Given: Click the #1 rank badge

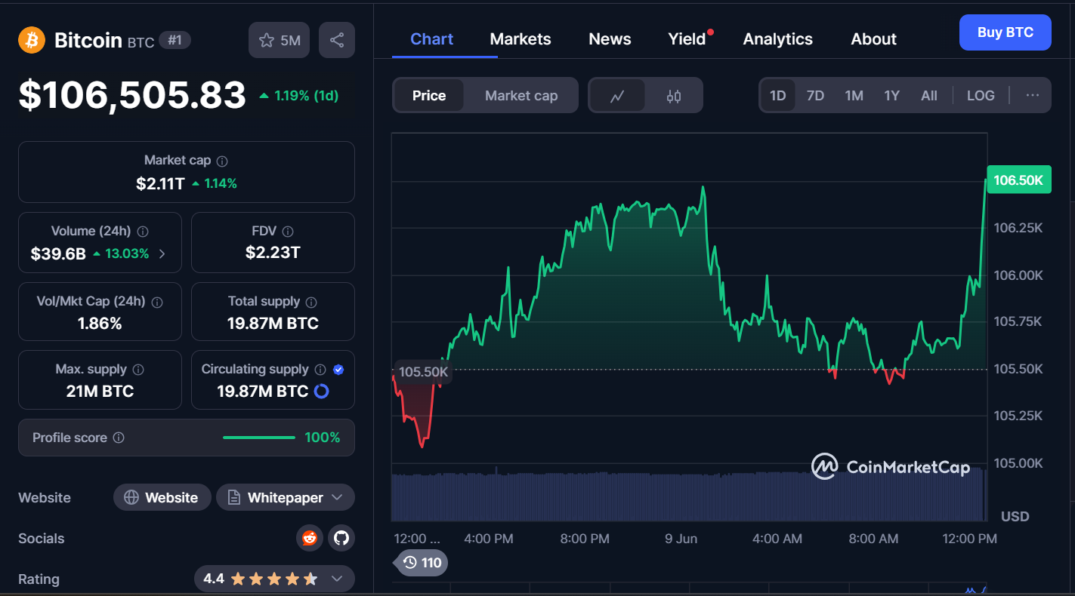Looking at the screenshot, I should click(175, 40).
